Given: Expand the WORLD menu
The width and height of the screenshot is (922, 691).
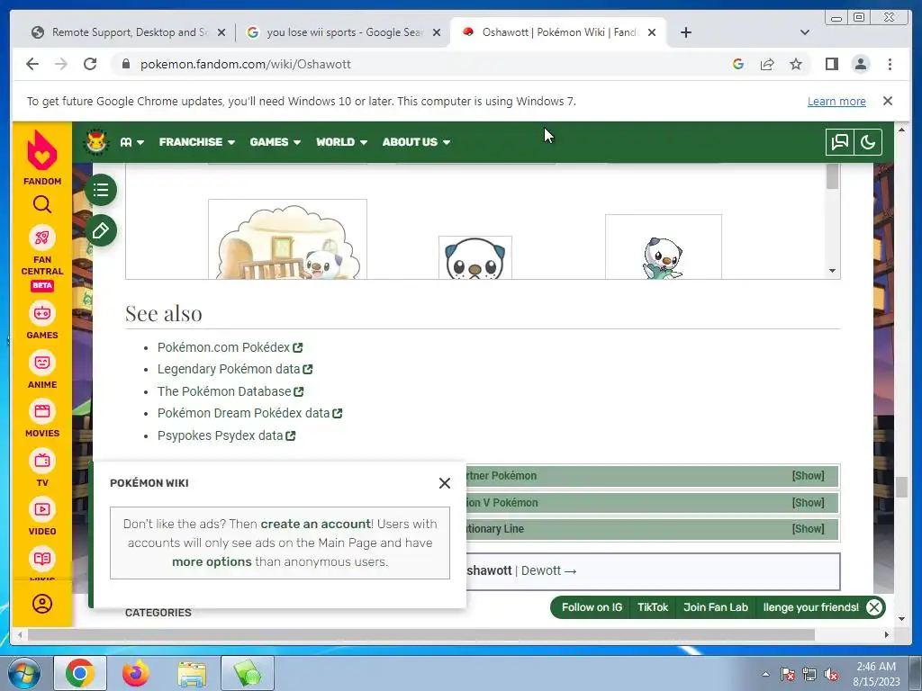Looking at the screenshot, I should pos(341,142).
